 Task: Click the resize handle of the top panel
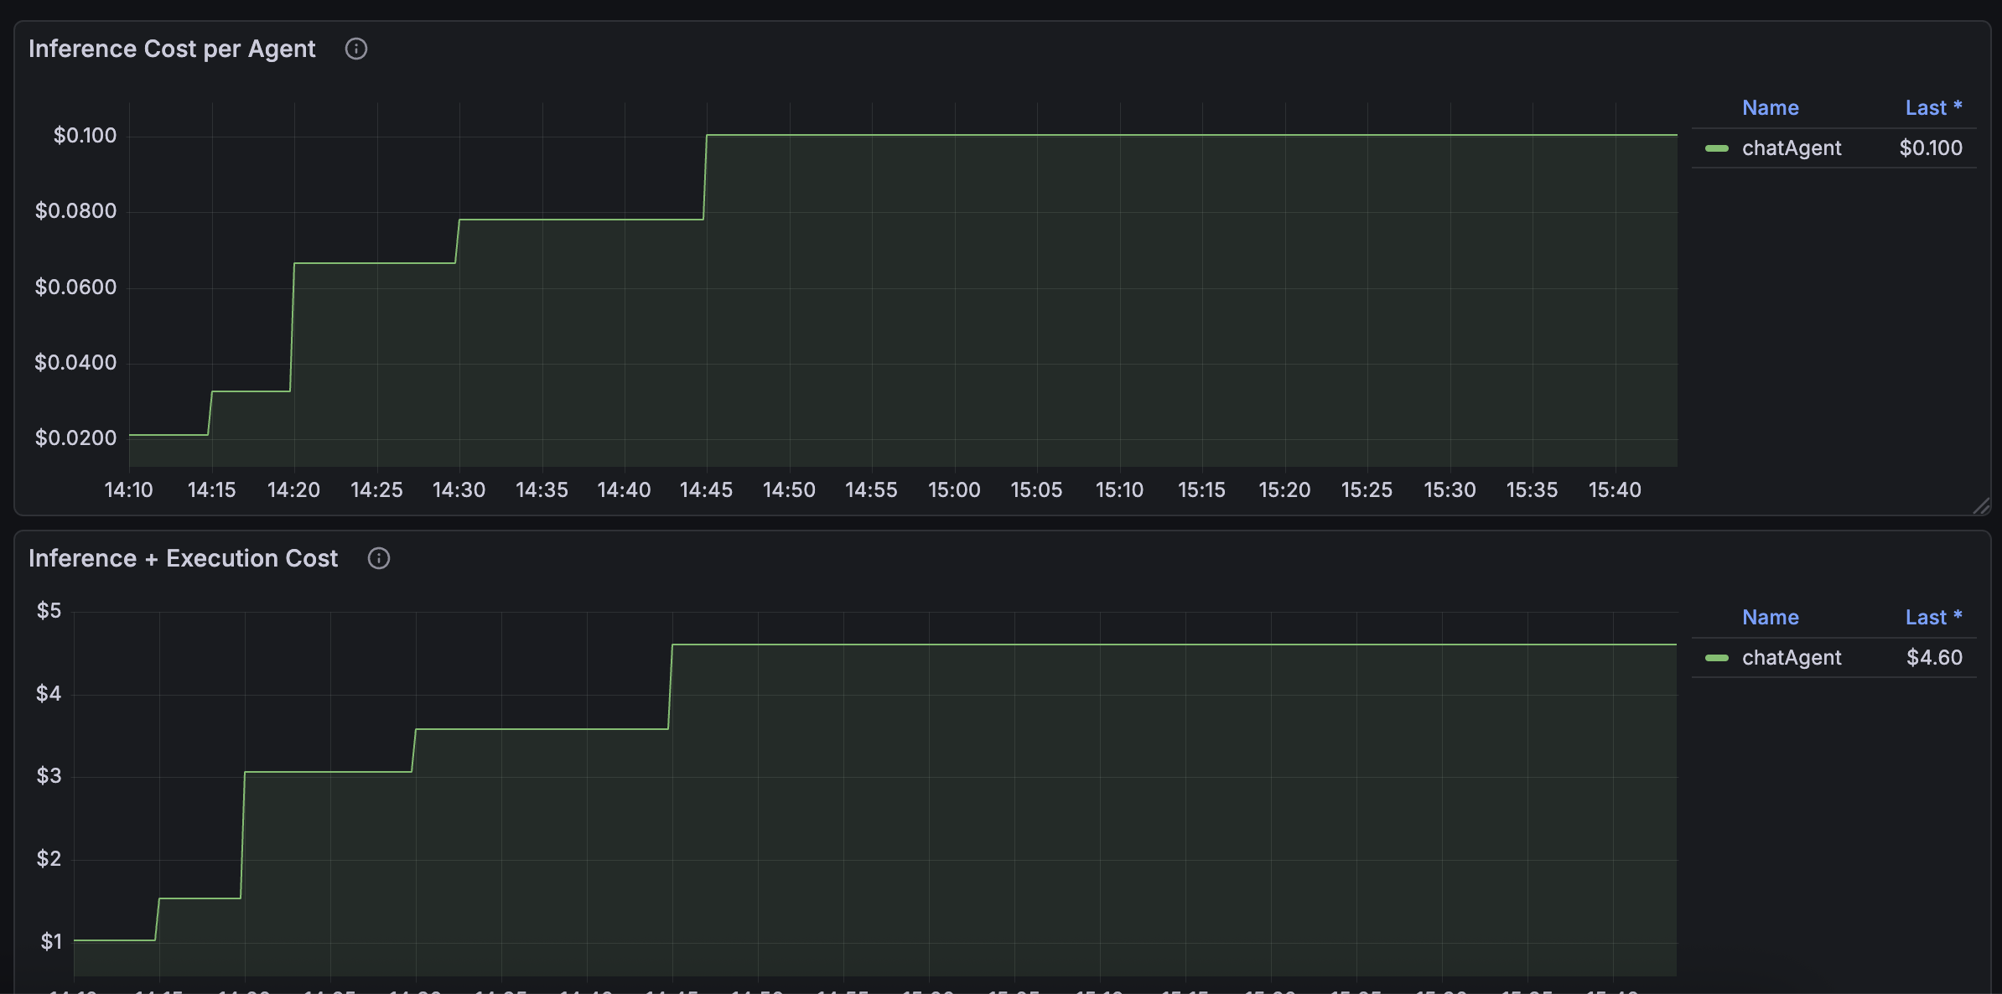1981,506
